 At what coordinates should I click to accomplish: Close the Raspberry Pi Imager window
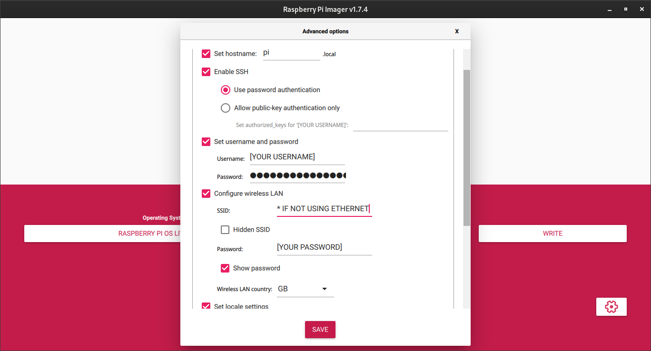(642, 9)
